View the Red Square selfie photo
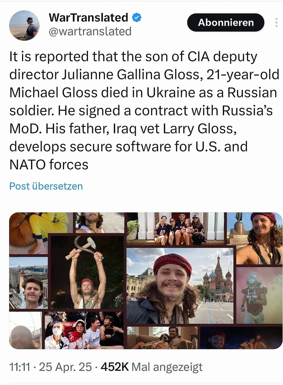Screen dimensions: 283x385 [180, 286]
